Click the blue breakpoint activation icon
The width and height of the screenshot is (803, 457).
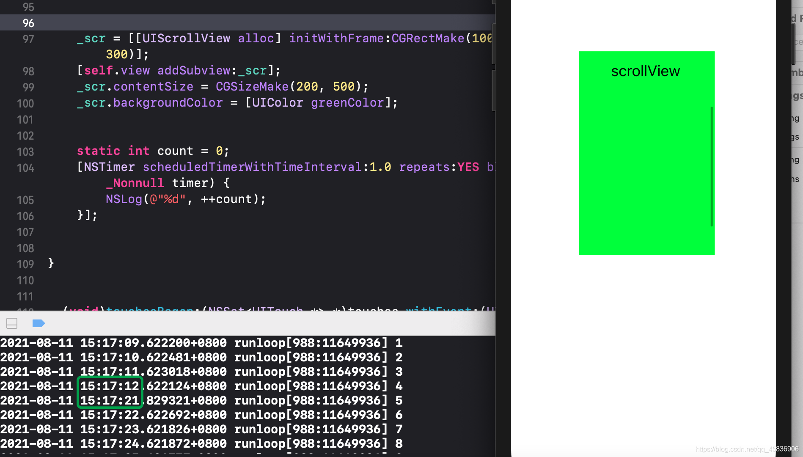pyautogui.click(x=38, y=324)
